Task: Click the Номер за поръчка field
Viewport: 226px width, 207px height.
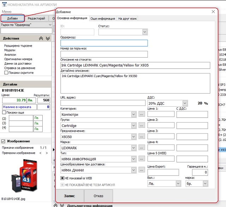Action: [104, 54]
